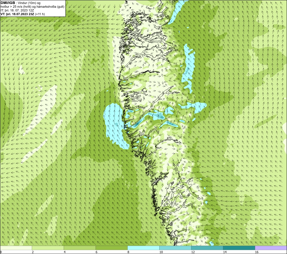Select the 6-8 m/s darker green band
Image resolution: width=287 pixels, height=254 pixels.
[x=111, y=248]
